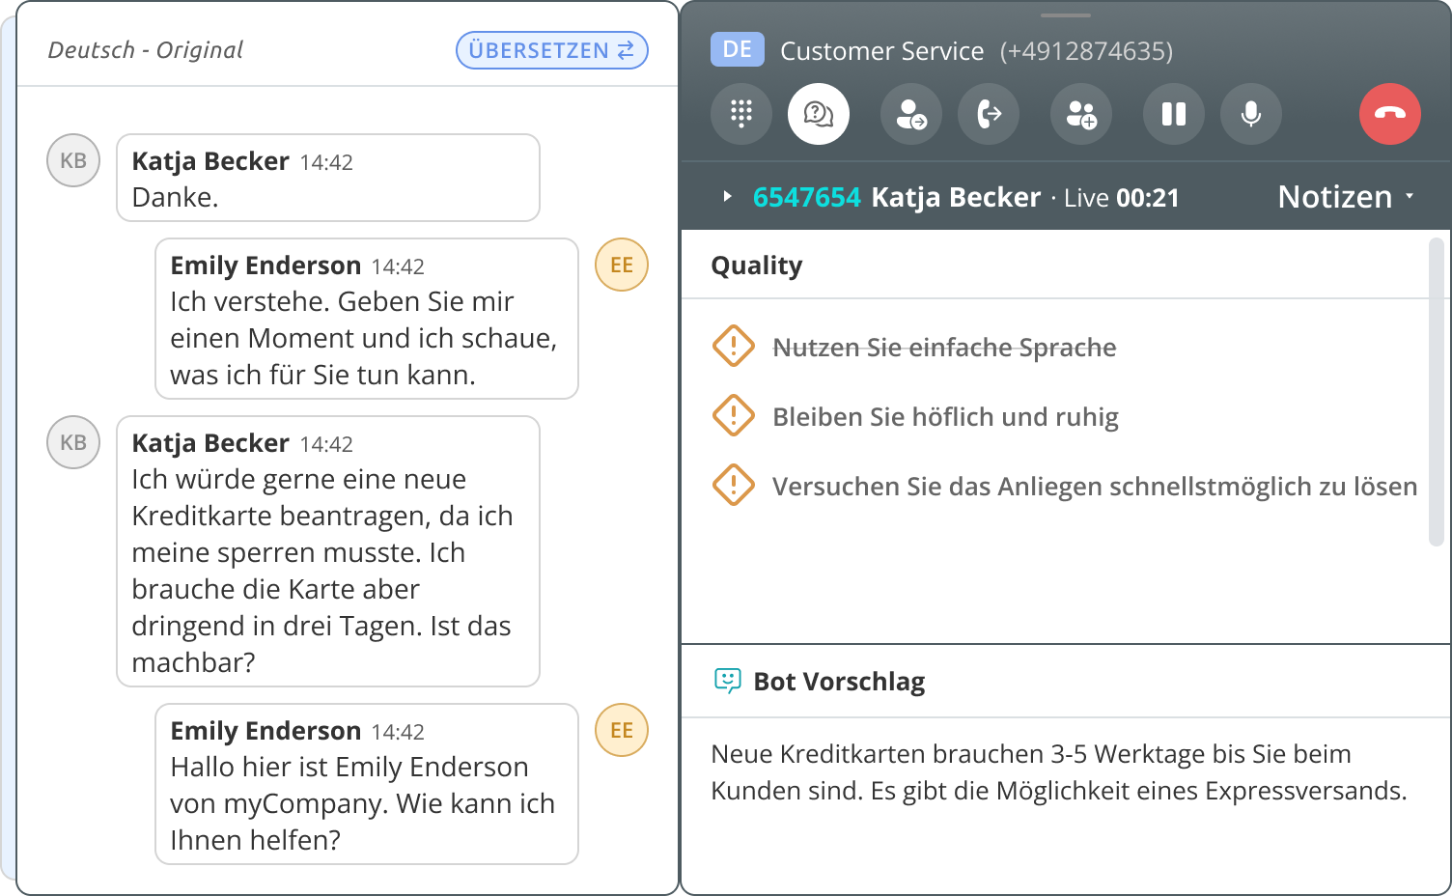Hang up the call
The width and height of the screenshot is (1452, 896).
(x=1389, y=114)
